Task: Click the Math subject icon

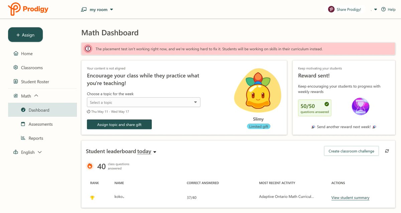Action: (16, 96)
